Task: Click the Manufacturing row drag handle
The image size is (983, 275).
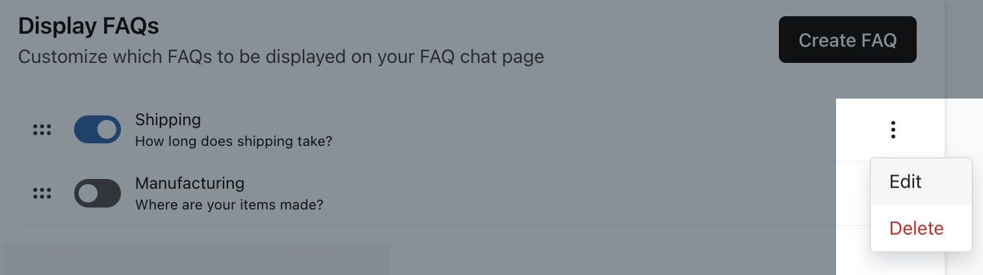Action: pos(42,193)
